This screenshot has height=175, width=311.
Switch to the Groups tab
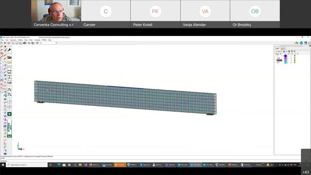pos(283,49)
